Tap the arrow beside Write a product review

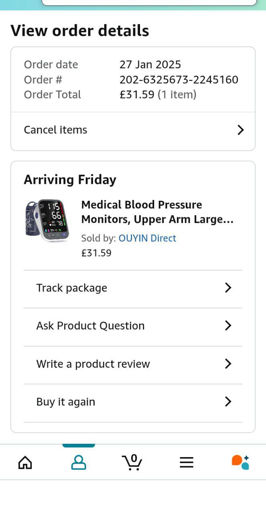click(228, 364)
